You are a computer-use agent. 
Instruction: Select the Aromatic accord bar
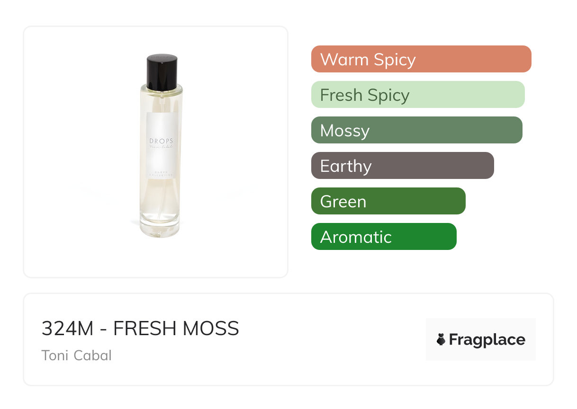(x=384, y=237)
